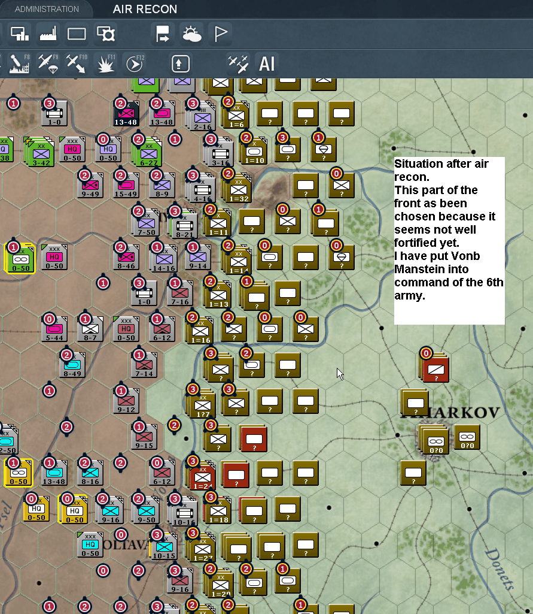Open the air doctrine planes icon

238,63
